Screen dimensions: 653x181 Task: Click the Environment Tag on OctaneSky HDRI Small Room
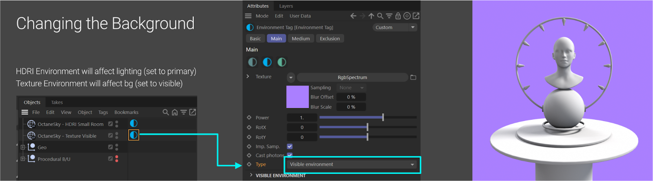coord(133,123)
